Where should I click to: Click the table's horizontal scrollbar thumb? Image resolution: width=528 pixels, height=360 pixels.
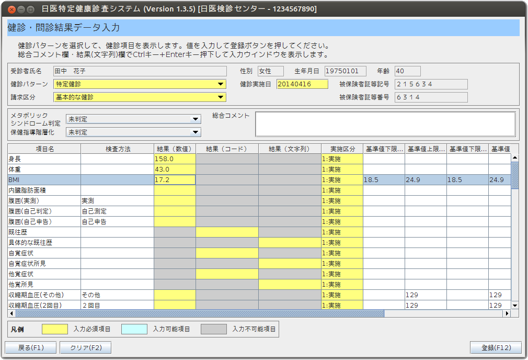[200, 313]
